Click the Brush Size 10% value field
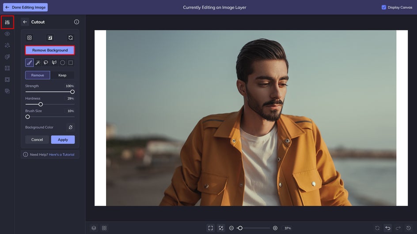The image size is (417, 234). point(70,111)
